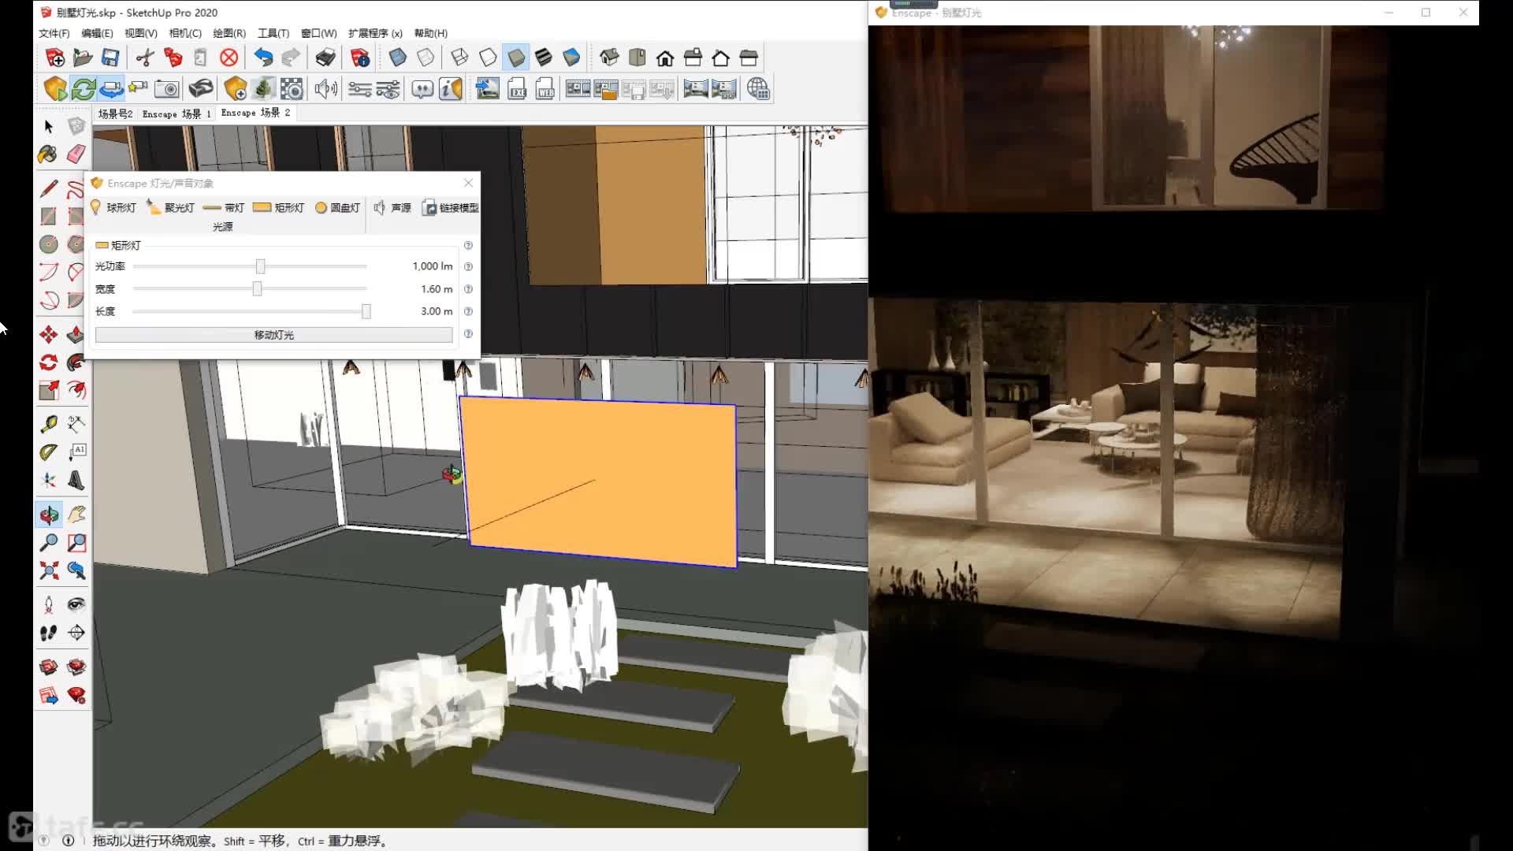
Task: Switch to Shaded With Textures style
Action: [x=544, y=58]
